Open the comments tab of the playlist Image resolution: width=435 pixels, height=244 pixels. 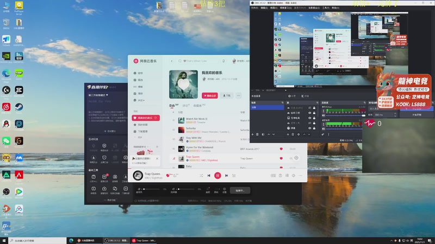pyautogui.click(x=186, y=105)
